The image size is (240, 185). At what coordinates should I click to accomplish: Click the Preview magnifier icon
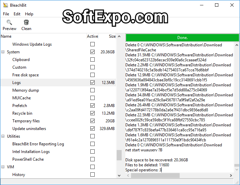coord(9,22)
